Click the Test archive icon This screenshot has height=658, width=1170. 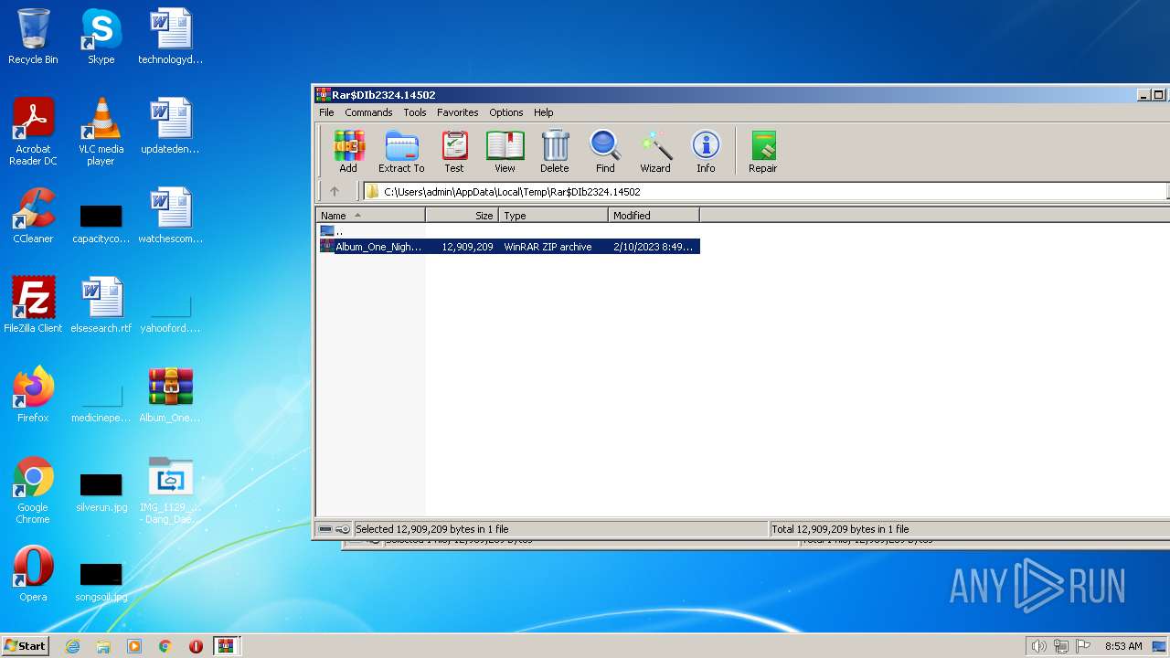tap(454, 152)
